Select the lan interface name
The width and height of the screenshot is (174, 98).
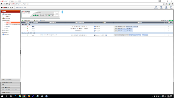click(x=33, y=35)
